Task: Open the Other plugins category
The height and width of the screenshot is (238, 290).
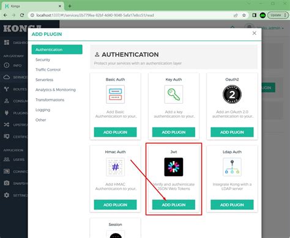Action: 40,120
